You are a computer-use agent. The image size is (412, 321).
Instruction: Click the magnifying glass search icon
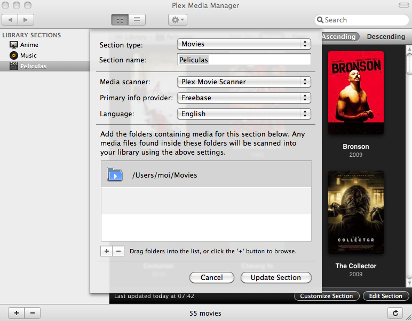[320, 20]
